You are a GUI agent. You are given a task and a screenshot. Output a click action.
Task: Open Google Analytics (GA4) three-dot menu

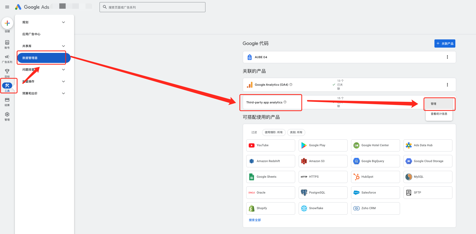(x=447, y=85)
